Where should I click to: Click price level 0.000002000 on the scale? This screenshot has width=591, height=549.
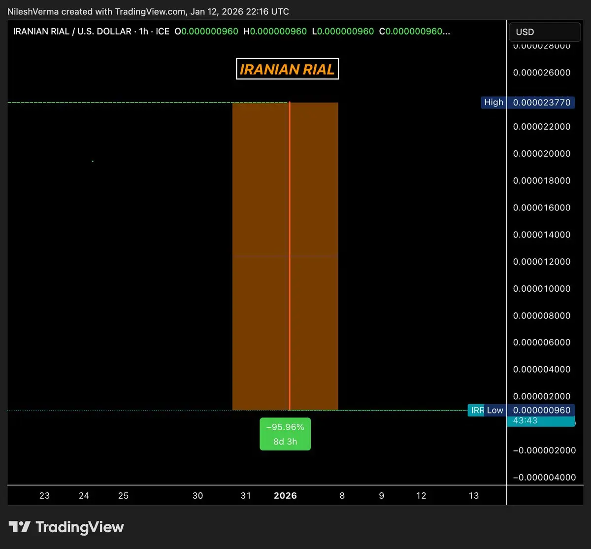pos(542,396)
